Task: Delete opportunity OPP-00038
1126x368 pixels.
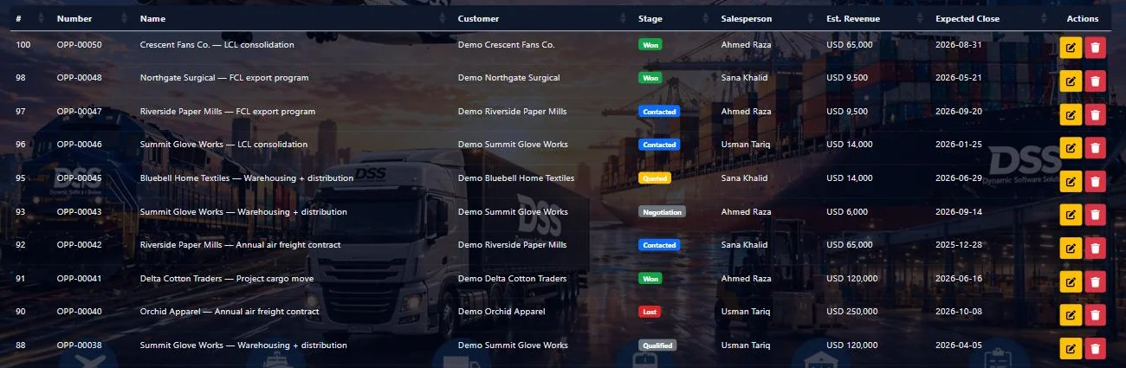Action: point(1095,349)
